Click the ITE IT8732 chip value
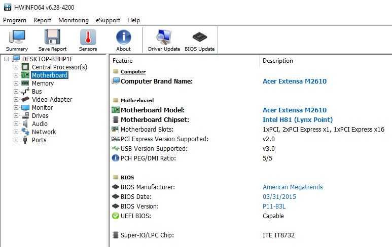The image size is (392, 247). click(x=278, y=235)
